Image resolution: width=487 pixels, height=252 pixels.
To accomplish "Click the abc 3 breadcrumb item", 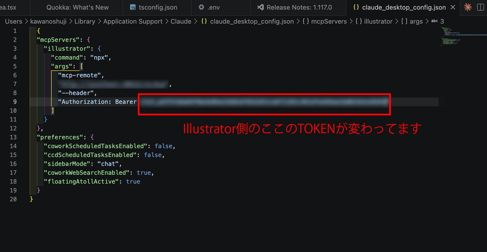I will [x=437, y=21].
